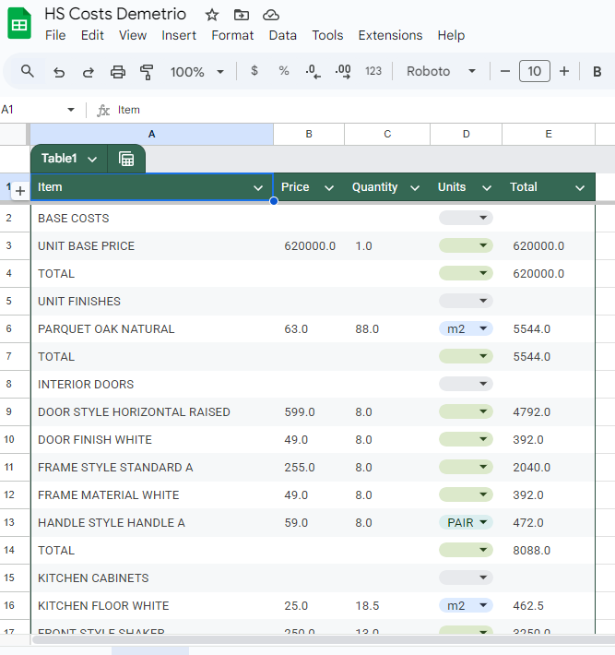Open the Roboto font dropdown
This screenshot has width=615, height=655.
click(441, 71)
